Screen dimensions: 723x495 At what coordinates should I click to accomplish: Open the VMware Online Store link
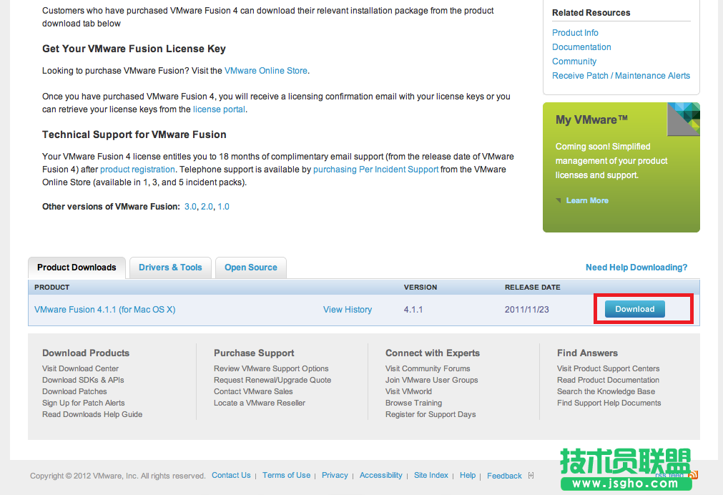pos(265,70)
